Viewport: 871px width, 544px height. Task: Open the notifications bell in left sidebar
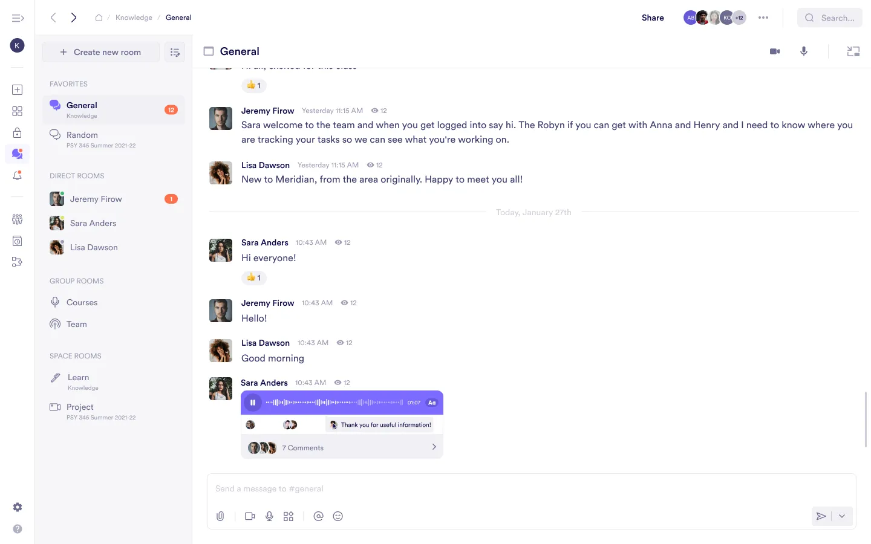pyautogui.click(x=17, y=176)
